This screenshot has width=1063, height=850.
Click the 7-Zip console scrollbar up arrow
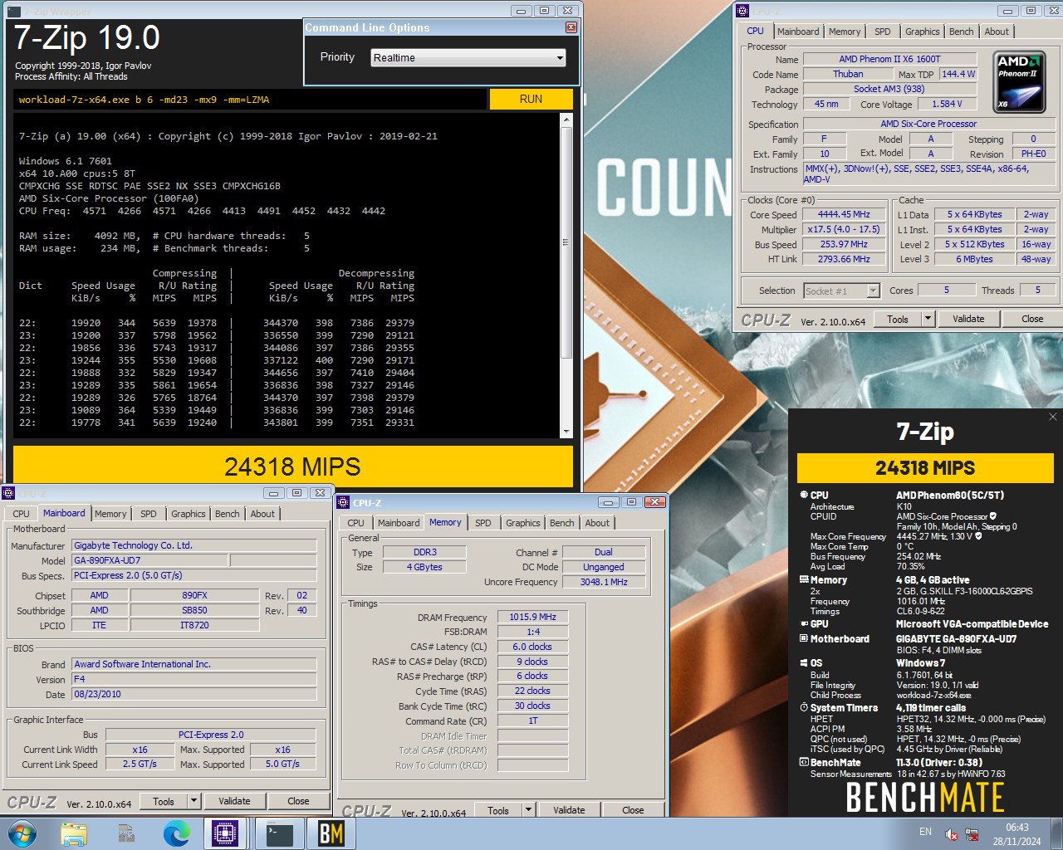pos(566,120)
